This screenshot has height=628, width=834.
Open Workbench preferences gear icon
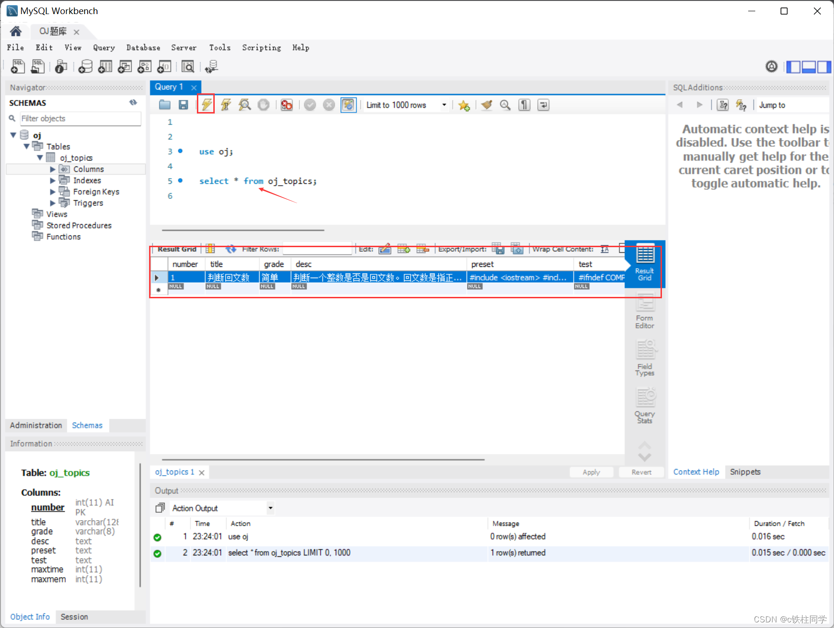(x=771, y=67)
